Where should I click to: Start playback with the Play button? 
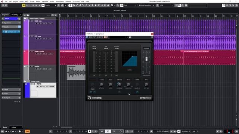pyautogui.click(x=114, y=131)
